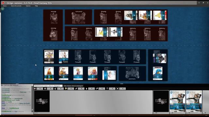Select opponent's tapped yellow character forward card
Image resolution: width=209 pixels, height=117 pixels.
[x=102, y=32]
